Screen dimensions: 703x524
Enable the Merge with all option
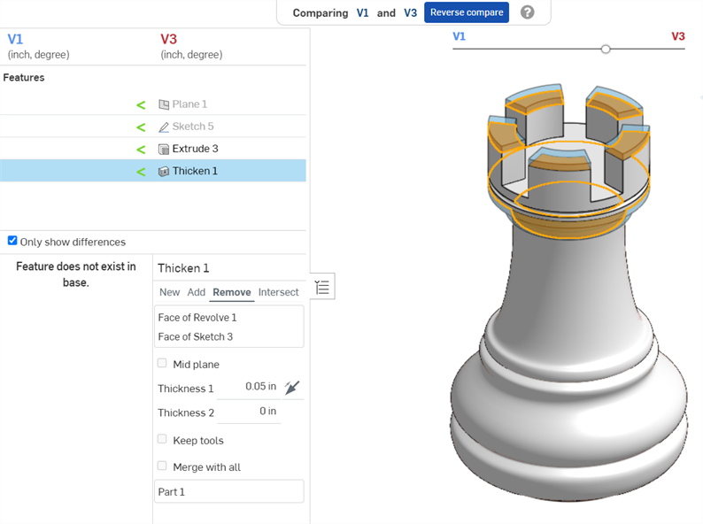pyautogui.click(x=162, y=466)
